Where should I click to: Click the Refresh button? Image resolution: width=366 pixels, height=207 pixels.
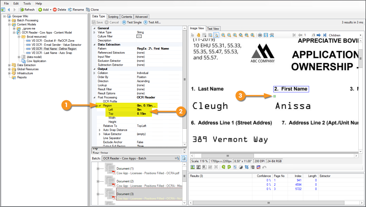27,10
